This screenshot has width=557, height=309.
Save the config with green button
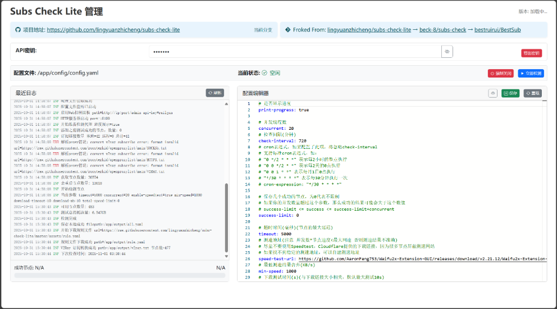510,93
